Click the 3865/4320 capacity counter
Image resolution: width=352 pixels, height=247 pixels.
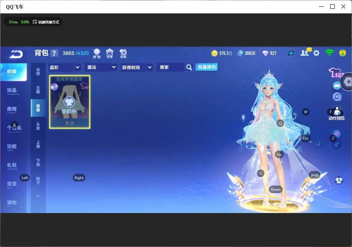click(76, 53)
